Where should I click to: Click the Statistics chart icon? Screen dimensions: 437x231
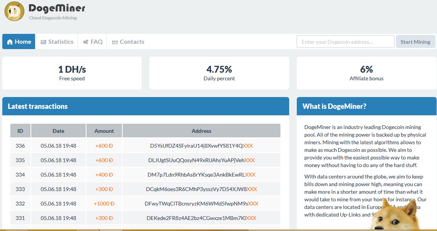tap(43, 42)
